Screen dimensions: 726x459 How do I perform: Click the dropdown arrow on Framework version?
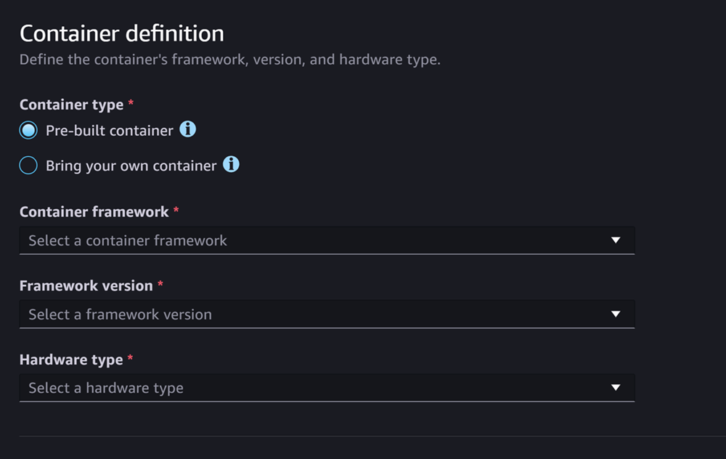click(x=617, y=314)
